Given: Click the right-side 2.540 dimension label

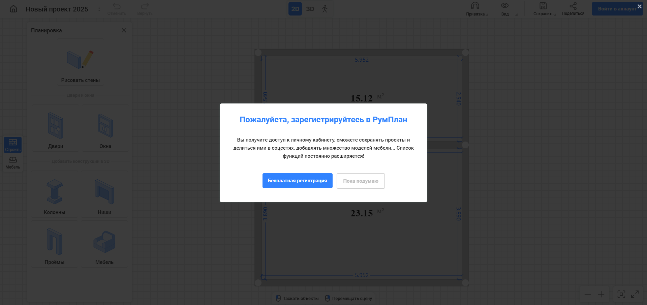Looking at the screenshot, I should 458,98.
